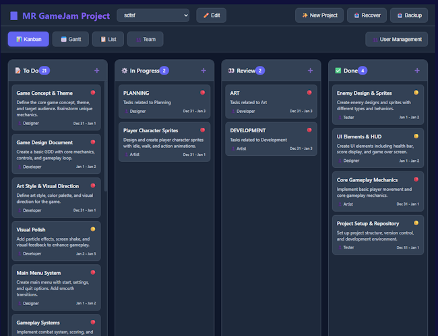Click the yellow priority dot on Enemy Design & Sprites
The height and width of the screenshot is (336, 438).
[416, 93]
